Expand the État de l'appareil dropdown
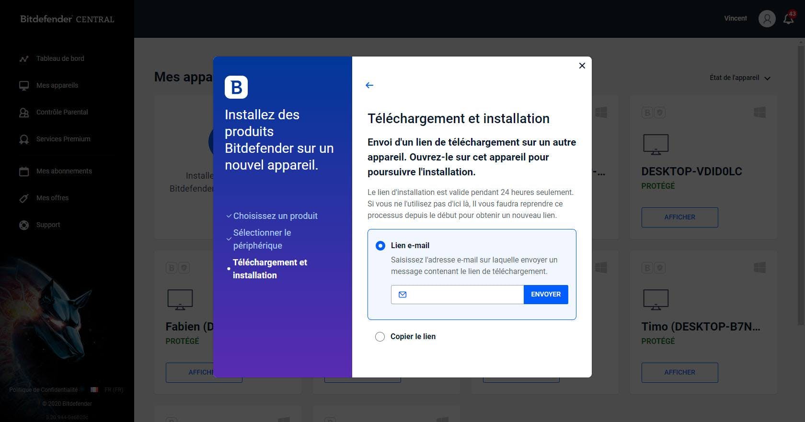 coord(739,78)
